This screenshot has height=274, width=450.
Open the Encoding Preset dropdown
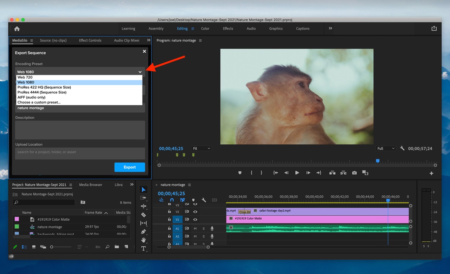[x=140, y=72]
